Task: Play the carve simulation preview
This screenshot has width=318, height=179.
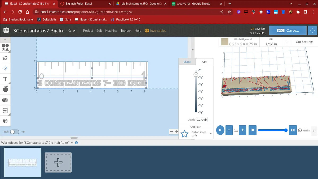Action: click(220, 130)
